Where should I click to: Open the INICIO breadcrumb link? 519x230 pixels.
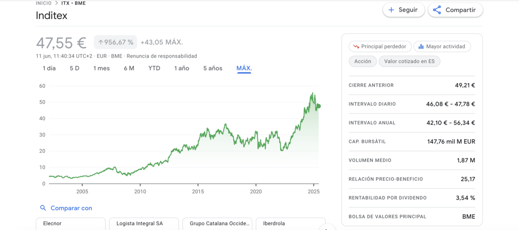click(x=44, y=3)
